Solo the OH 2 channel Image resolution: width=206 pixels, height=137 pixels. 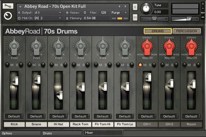click(x=176, y=65)
